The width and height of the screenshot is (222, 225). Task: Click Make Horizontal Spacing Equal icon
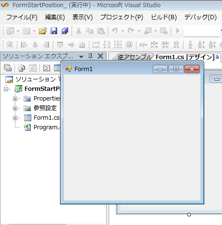(x=143, y=44)
